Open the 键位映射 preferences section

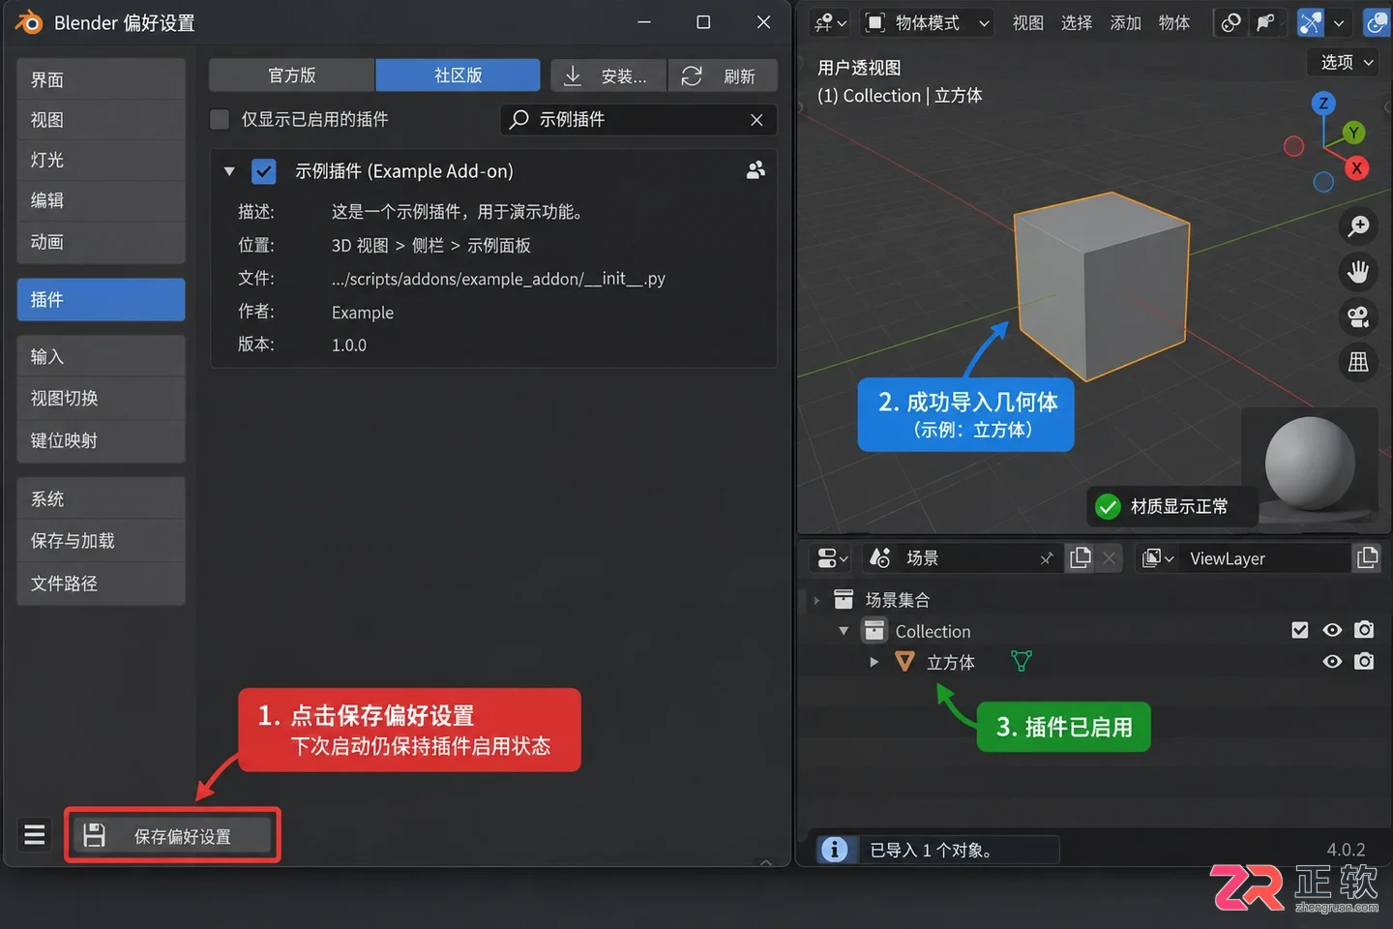coord(101,440)
